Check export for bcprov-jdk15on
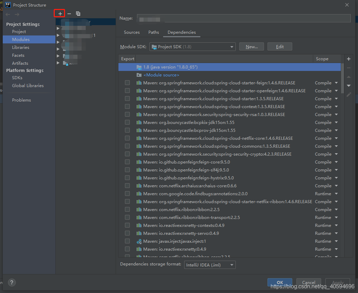The height and width of the screenshot is (293, 358). (x=127, y=130)
